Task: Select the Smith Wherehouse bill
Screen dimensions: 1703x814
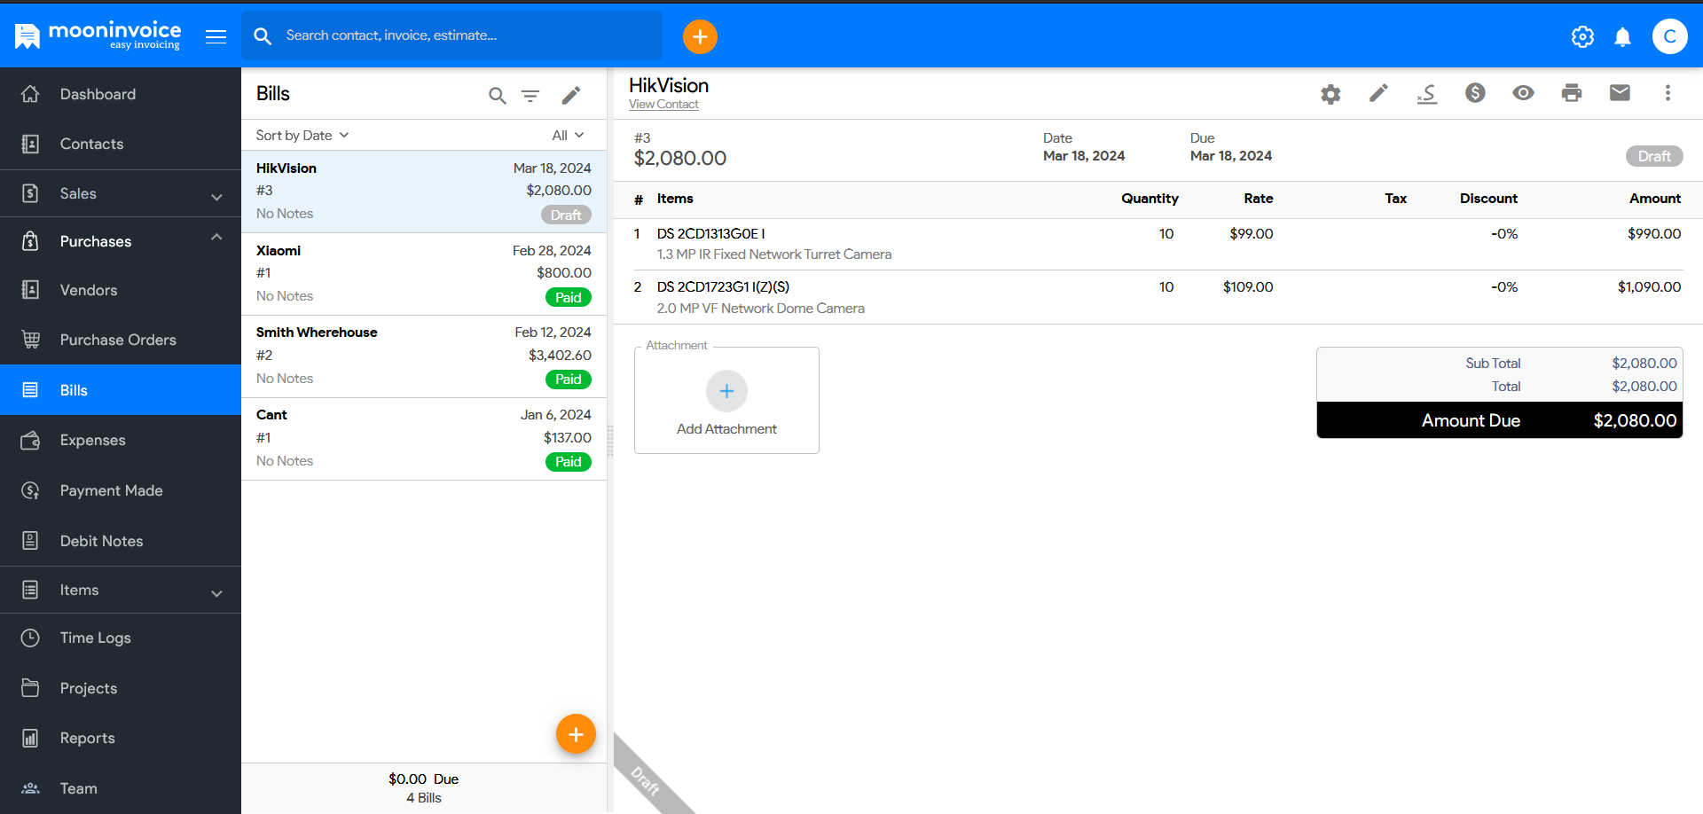Action: [x=424, y=356]
